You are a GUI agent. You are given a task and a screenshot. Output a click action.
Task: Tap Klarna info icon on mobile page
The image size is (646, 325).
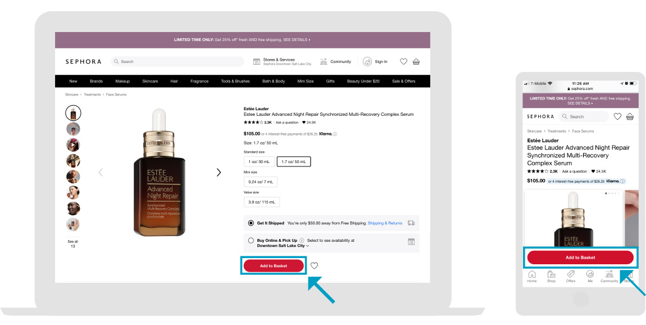622,181
